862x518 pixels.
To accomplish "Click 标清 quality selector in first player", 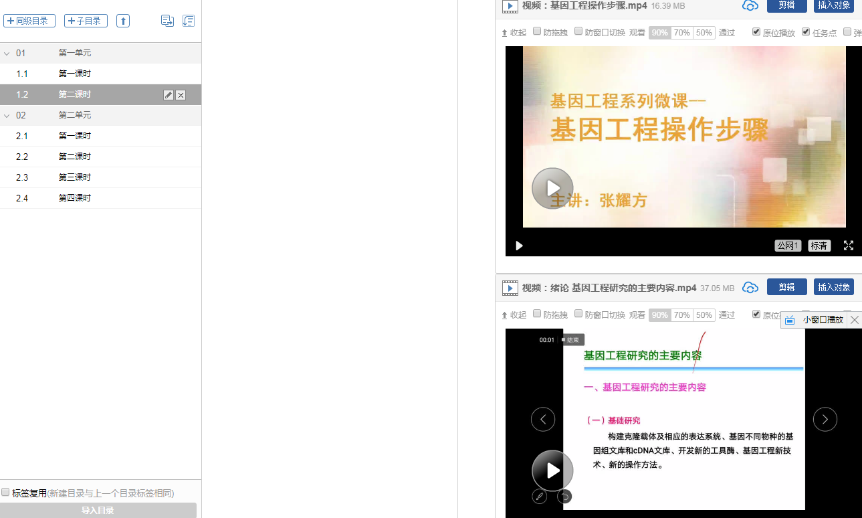I will click(x=819, y=246).
